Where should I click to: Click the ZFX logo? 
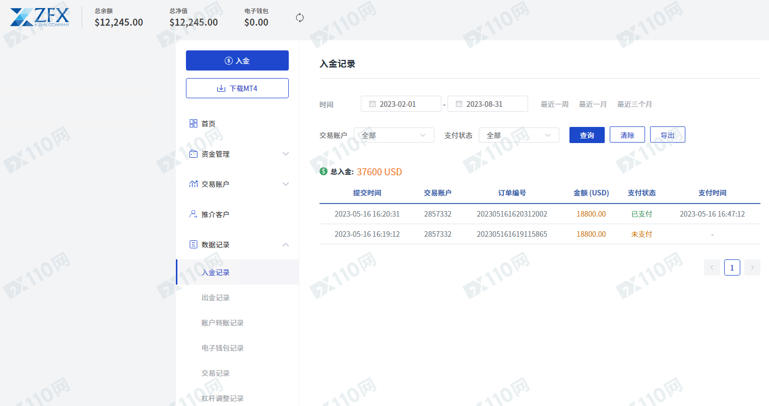click(40, 17)
